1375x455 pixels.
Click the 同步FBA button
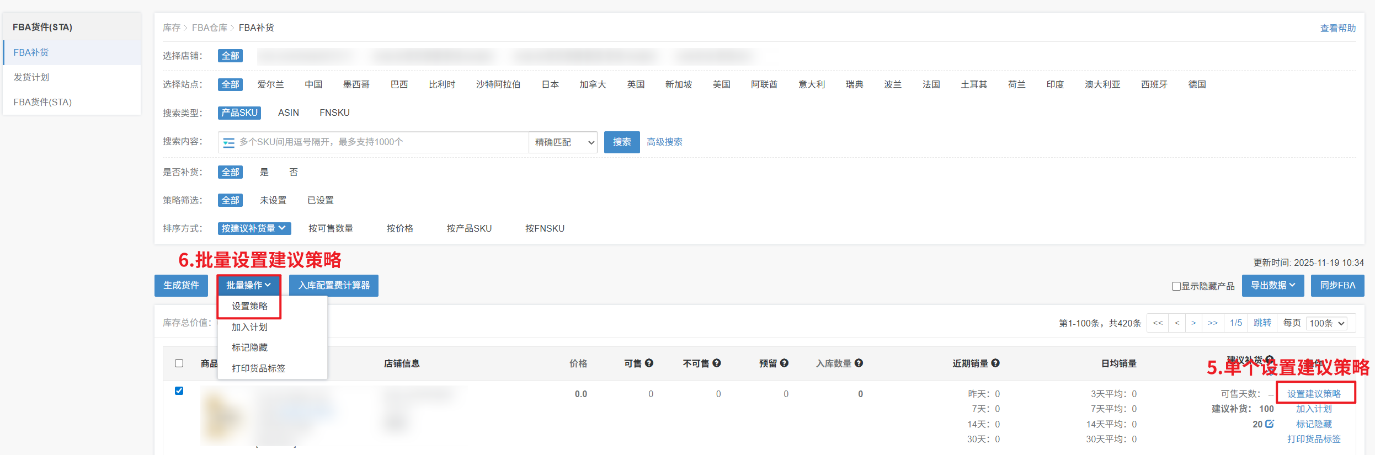tap(1337, 285)
